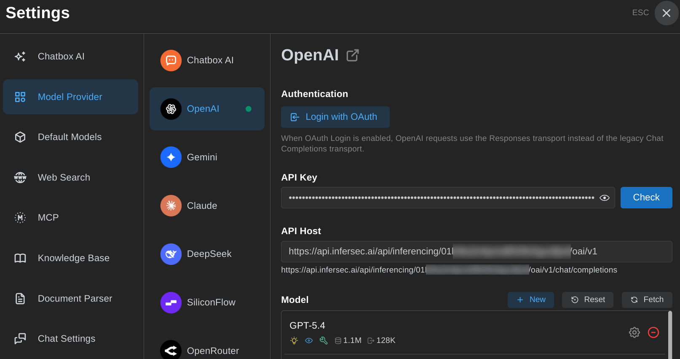The height and width of the screenshot is (359, 680).
Task: Click OpenAI green enabled status dot
Action: [249, 109]
